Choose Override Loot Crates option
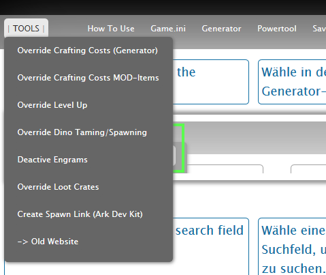 pos(58,187)
